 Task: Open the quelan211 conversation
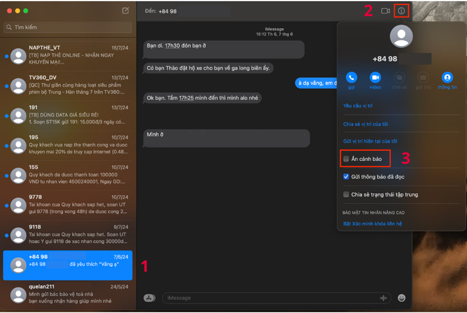point(68,295)
